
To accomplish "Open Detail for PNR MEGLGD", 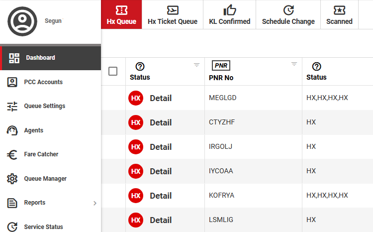I will click(x=161, y=98).
